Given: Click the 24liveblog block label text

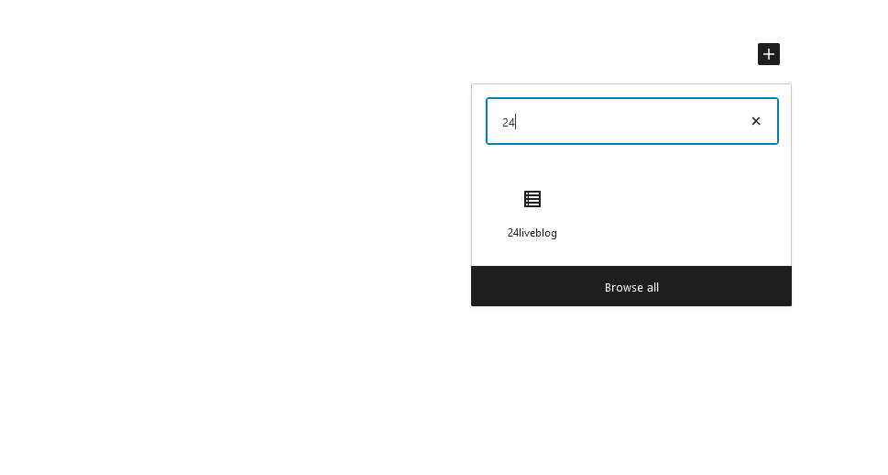Looking at the screenshot, I should pyautogui.click(x=532, y=233).
